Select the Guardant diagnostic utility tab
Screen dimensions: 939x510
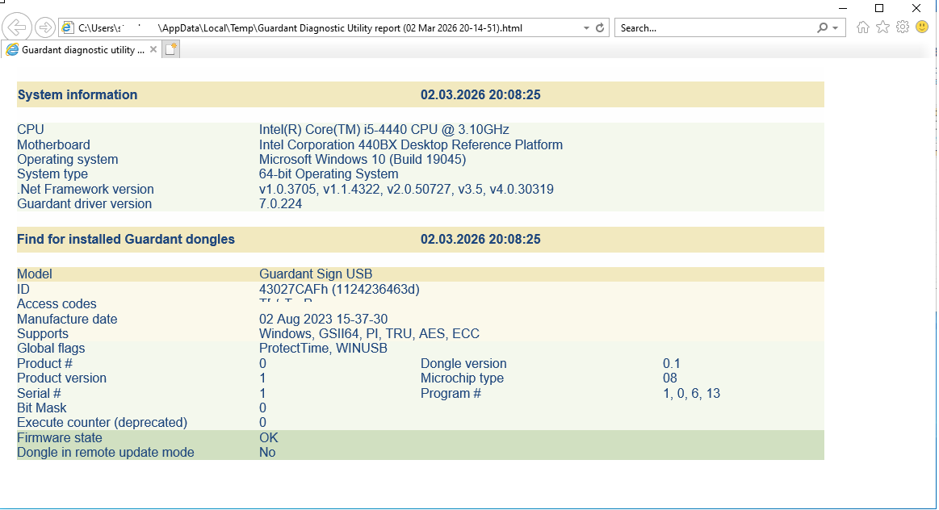(81, 49)
